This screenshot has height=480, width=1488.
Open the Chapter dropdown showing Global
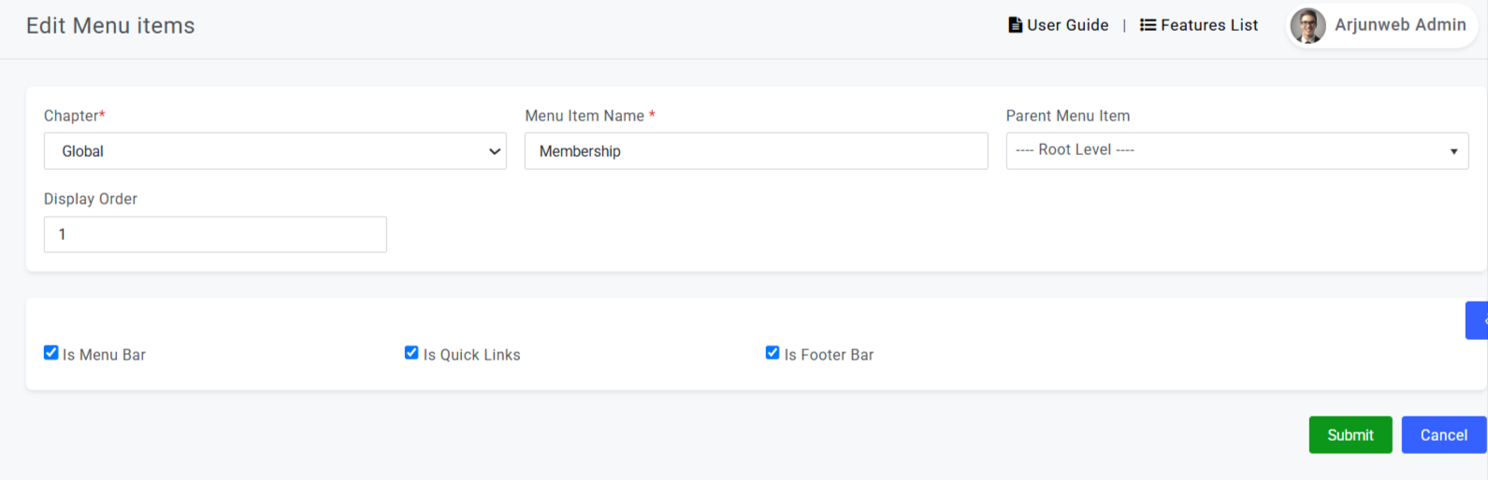tap(275, 151)
